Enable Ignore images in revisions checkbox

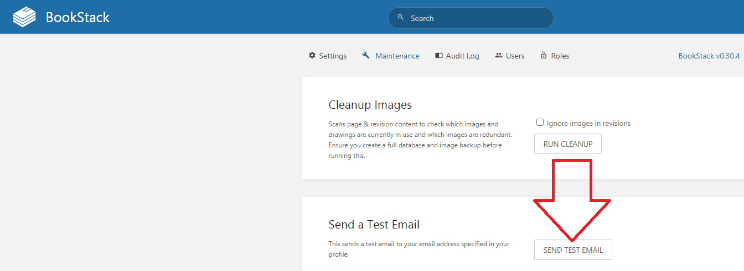(x=540, y=123)
